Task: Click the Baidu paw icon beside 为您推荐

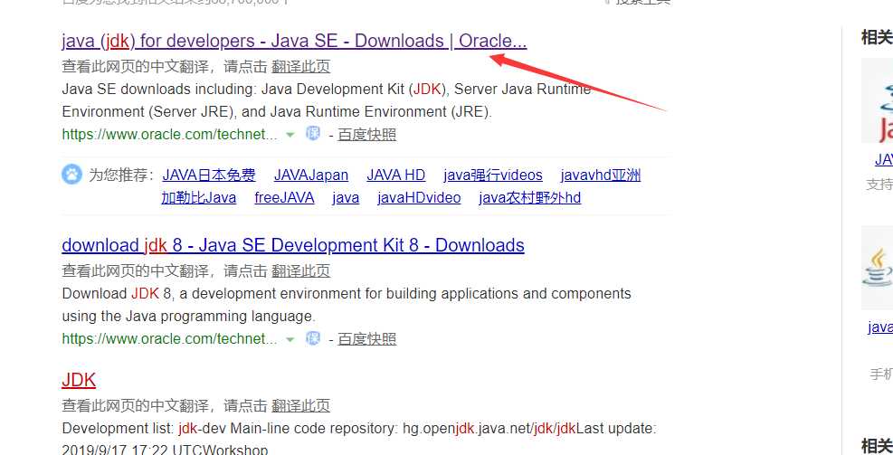Action: pos(71,175)
